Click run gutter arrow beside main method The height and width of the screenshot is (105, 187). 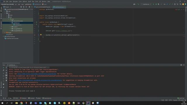point(37,24)
